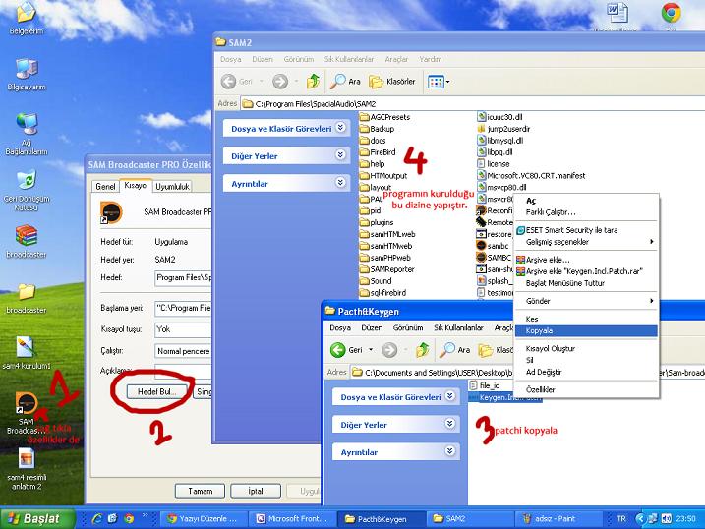Click the Hedef path input field
This screenshot has width=705, height=529.
[183, 277]
